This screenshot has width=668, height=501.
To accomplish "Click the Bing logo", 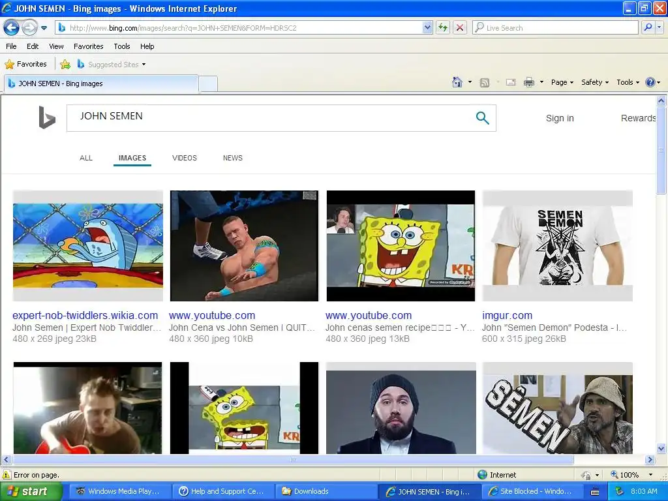I will coord(47,117).
